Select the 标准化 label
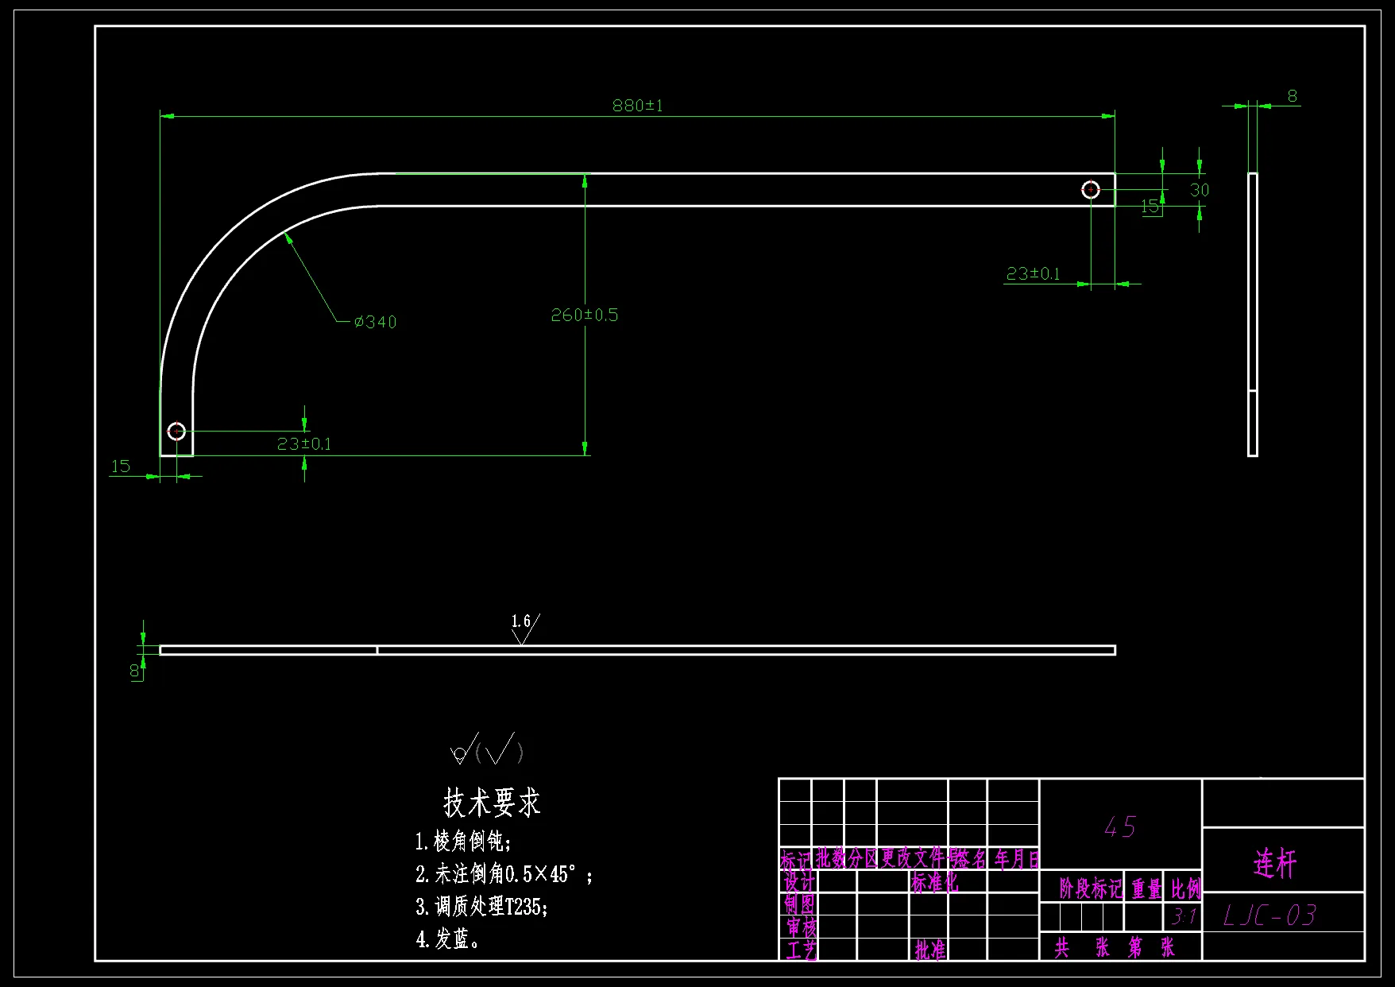The image size is (1395, 987). point(934,882)
